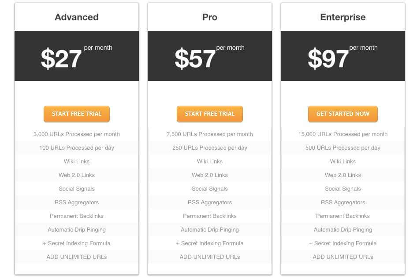The image size is (417, 280).
Task: Select the Pro plan heading
Action: pyautogui.click(x=210, y=17)
